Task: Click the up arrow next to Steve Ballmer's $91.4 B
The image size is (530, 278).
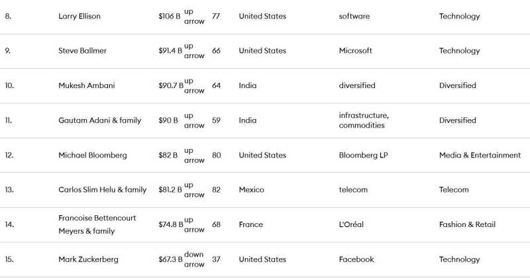Action: pos(194,51)
